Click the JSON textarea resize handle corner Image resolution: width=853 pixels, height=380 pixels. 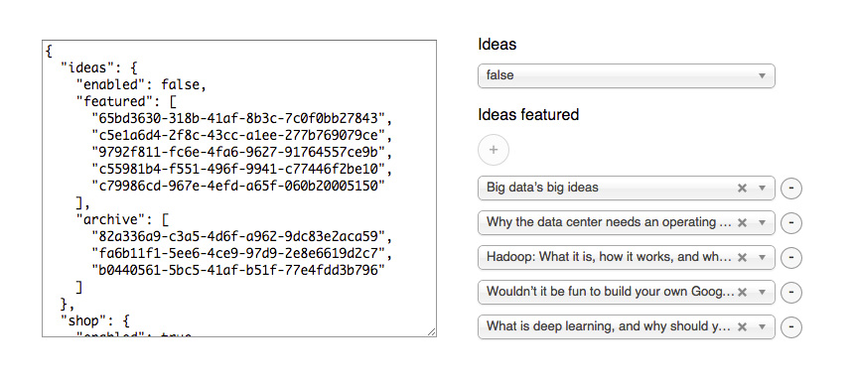pos(431,331)
